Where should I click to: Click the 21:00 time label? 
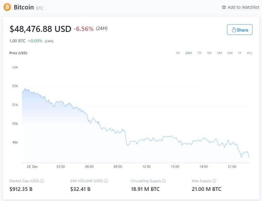(232, 167)
